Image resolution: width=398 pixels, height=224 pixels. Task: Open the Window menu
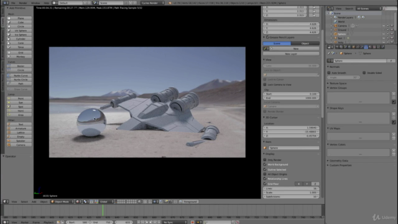coord(35,3)
